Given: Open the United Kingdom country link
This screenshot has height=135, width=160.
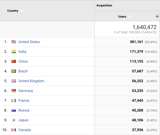Looking at the screenshot, I should click(31, 81).
